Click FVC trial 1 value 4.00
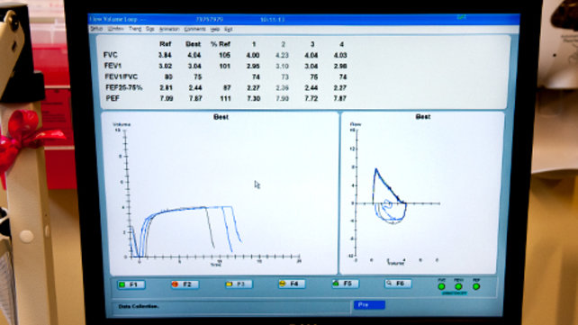This screenshot has width=578, height=325. (253, 55)
